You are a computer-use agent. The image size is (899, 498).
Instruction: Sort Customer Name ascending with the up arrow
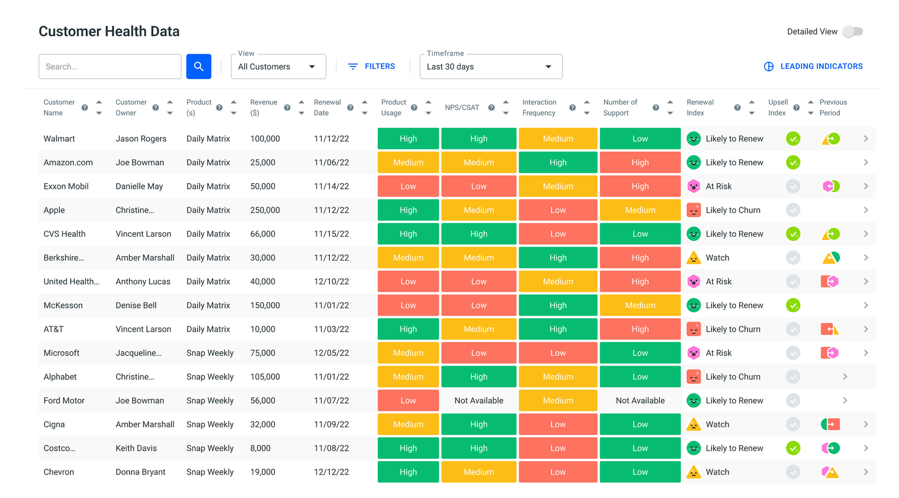(98, 102)
